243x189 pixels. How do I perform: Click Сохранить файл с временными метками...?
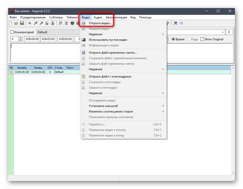[x=123, y=58]
